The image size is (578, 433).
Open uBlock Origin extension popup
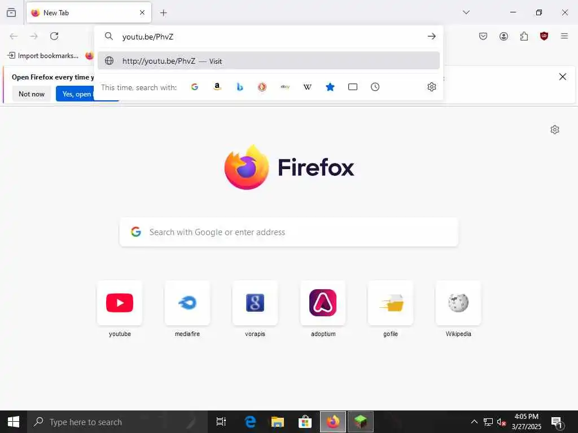coord(544,36)
